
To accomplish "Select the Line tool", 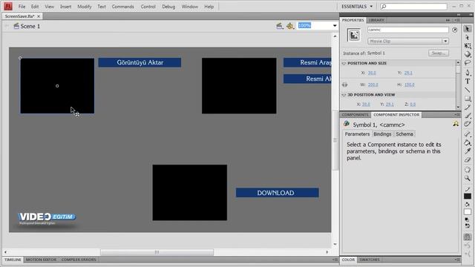I will pyautogui.click(x=468, y=90).
